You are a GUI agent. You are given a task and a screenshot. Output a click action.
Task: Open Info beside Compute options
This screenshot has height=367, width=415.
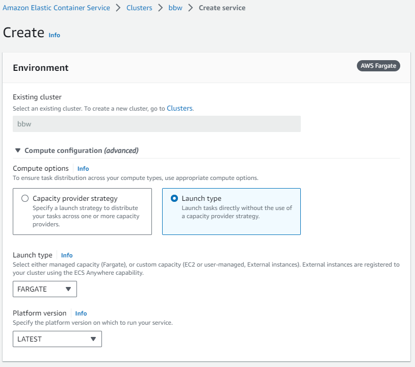83,169
